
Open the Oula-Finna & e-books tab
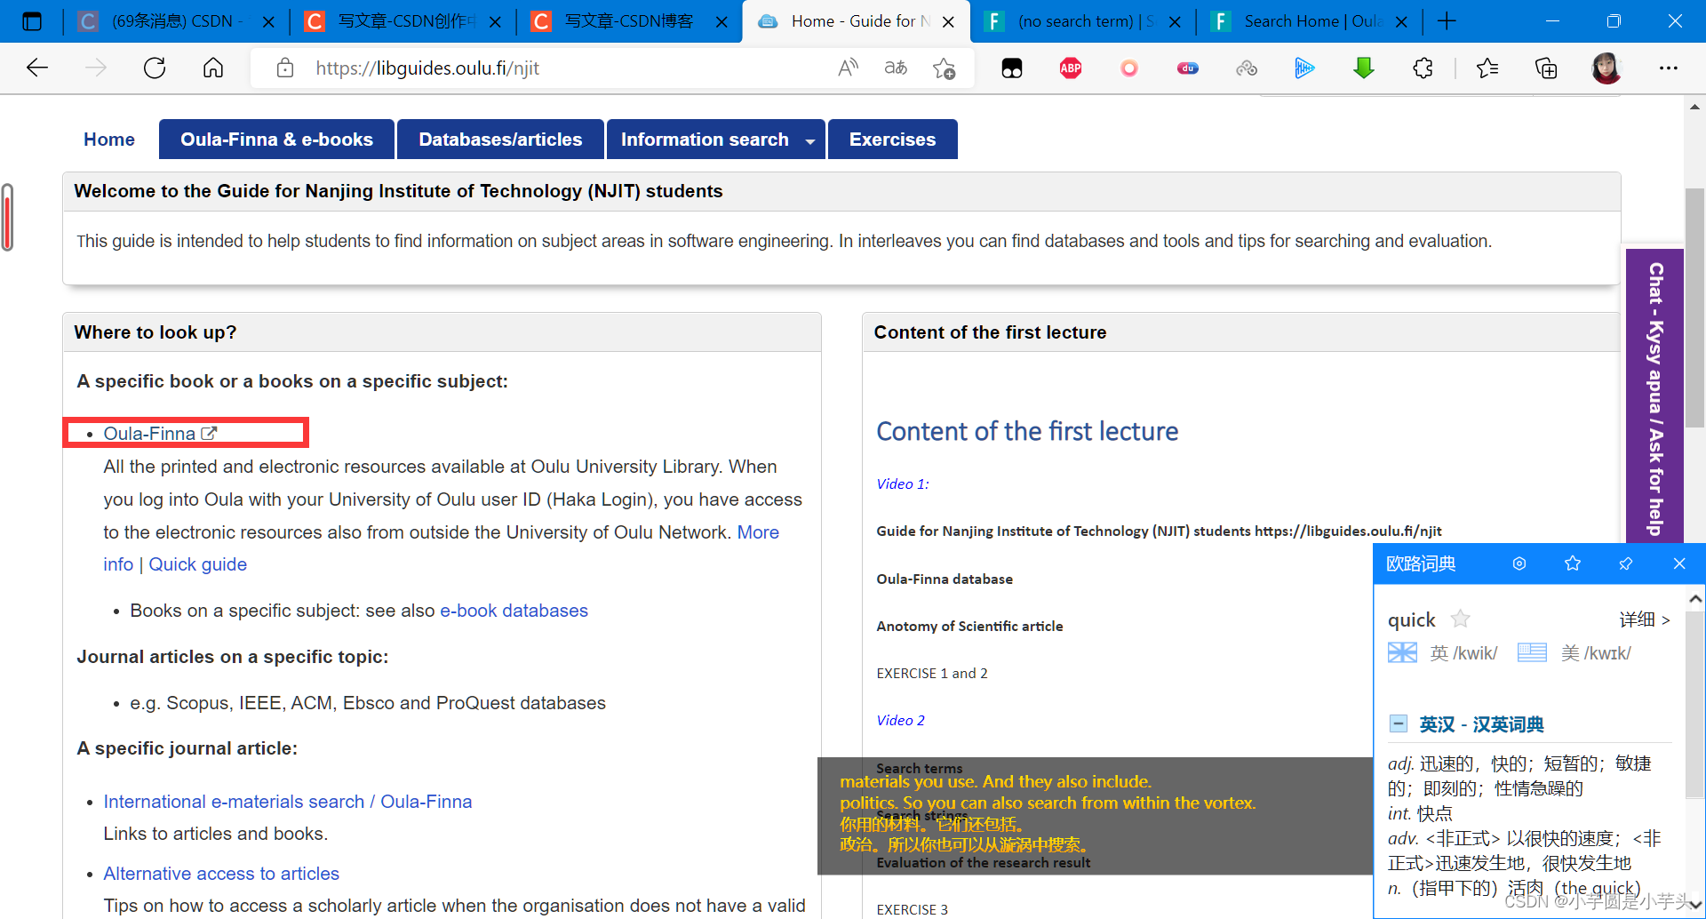[x=276, y=140]
